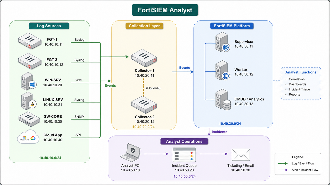
Task: Click the WMI protocol label
Action: (79, 80)
